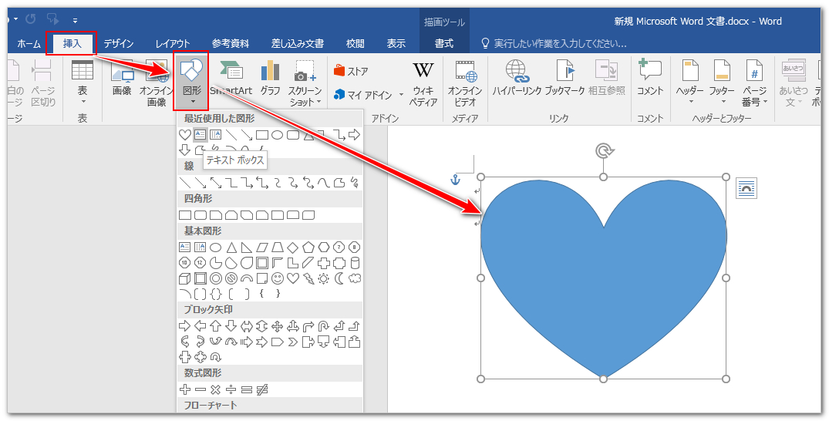Viewport: 829px width, 421px height.
Task: Open the ページ番号 page number dropdown
Action: pyautogui.click(x=754, y=81)
